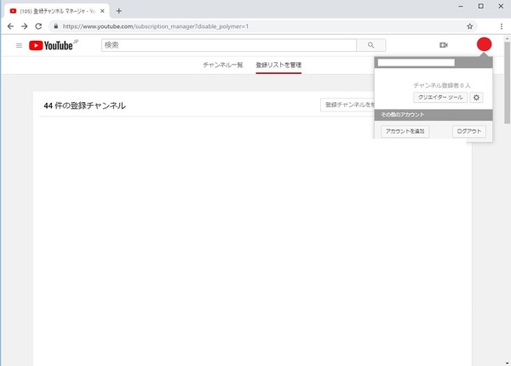Viewport: 511px width, 366px height.
Task: Bookmark this page with star icon
Action: [x=469, y=26]
